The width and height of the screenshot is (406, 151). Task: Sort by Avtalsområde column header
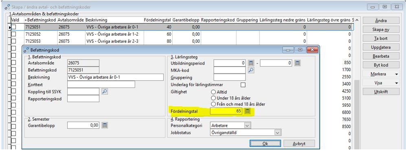71,20
